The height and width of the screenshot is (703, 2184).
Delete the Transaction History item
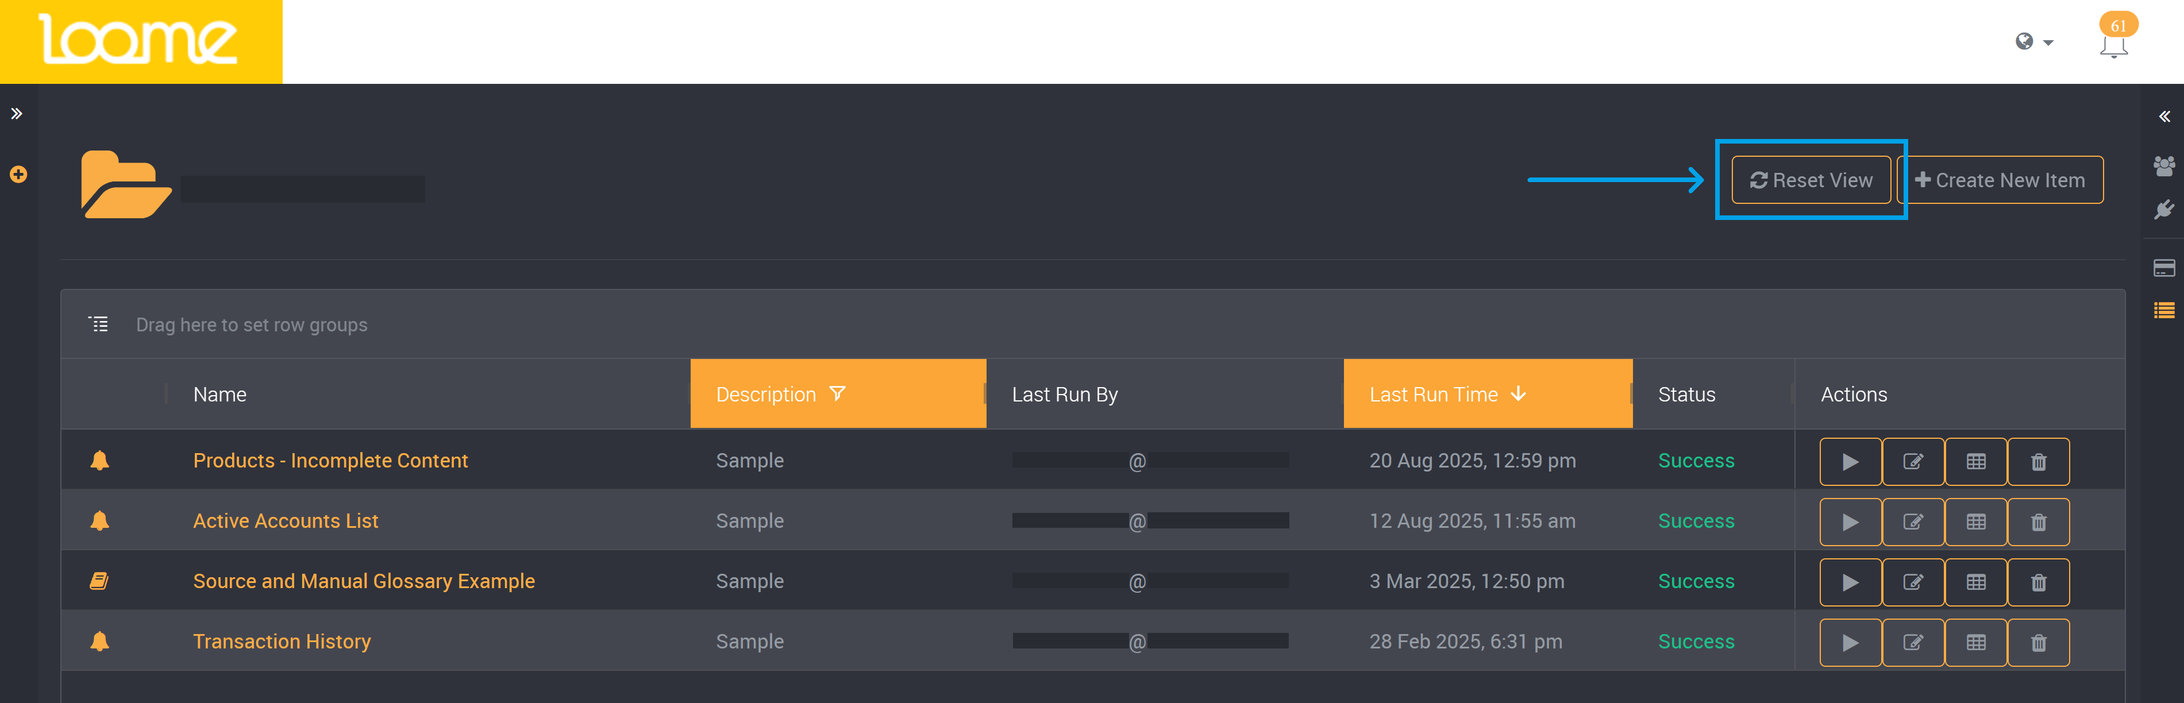pos(2038,643)
